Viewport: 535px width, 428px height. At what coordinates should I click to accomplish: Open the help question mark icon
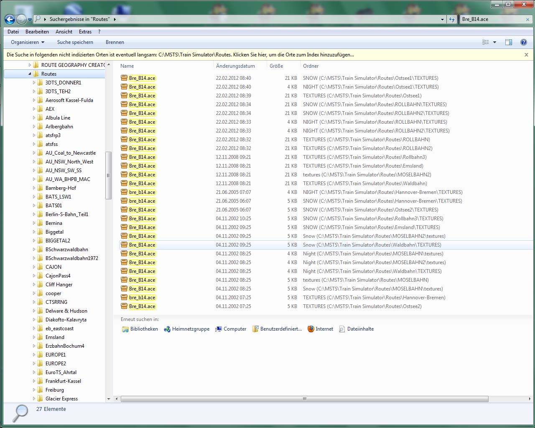[x=523, y=42]
